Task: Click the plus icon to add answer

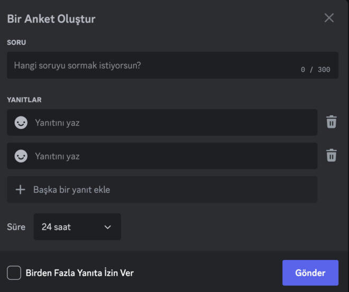Action: pyautogui.click(x=21, y=190)
